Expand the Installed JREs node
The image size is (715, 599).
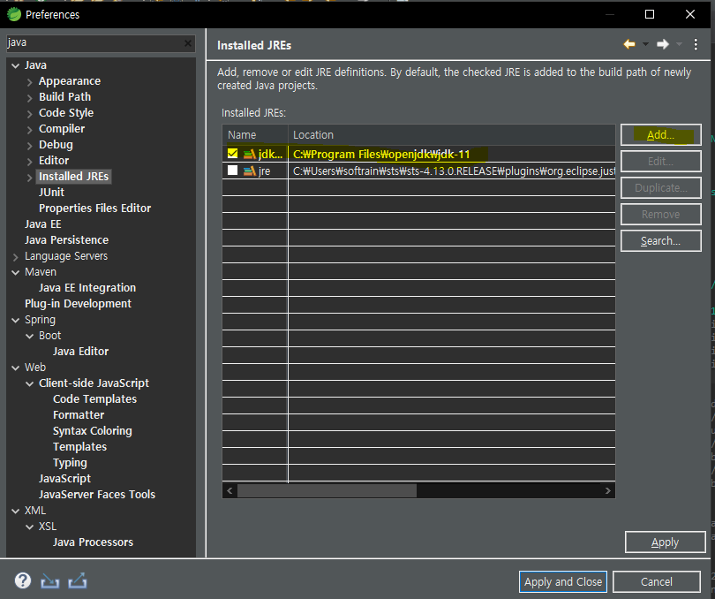point(30,178)
